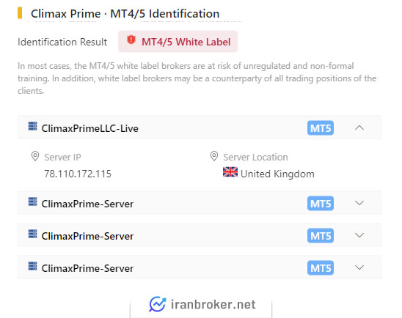This screenshot has height=318, width=402.
Task: Click the Server Location pin icon
Action: 214,156
